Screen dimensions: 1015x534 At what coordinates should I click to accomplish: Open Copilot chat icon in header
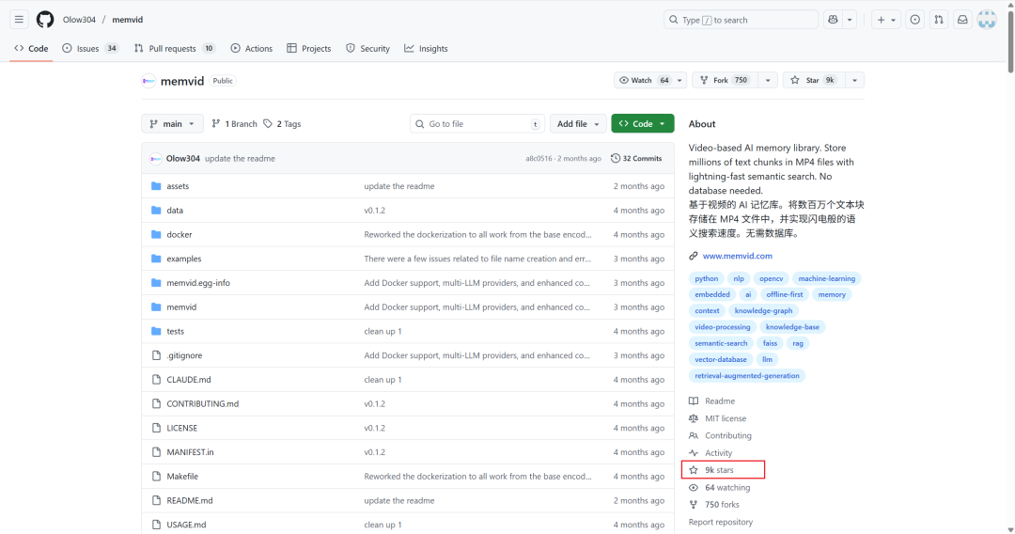point(833,20)
